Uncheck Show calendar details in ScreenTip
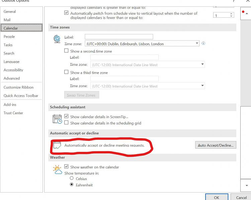 pyautogui.click(x=66, y=116)
